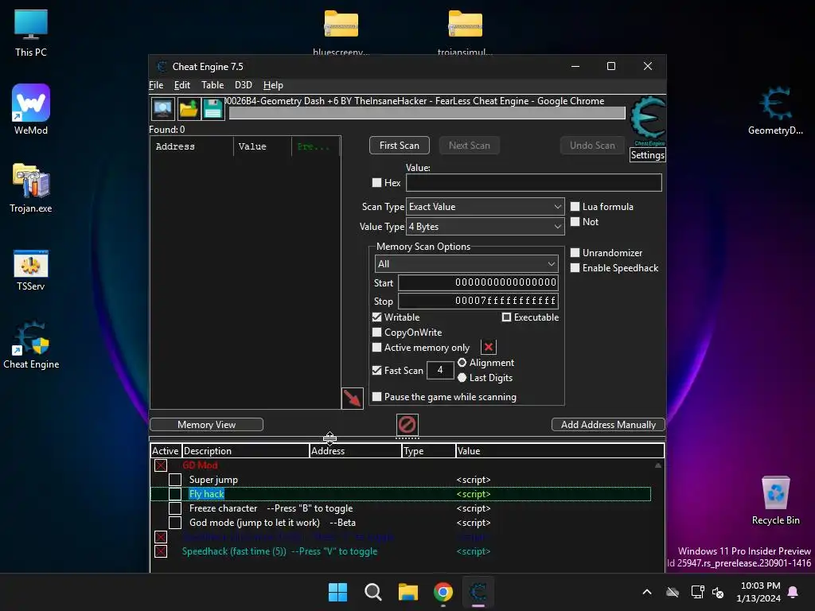Enable Active memory only checkbox
This screenshot has height=611, width=815.
click(376, 348)
